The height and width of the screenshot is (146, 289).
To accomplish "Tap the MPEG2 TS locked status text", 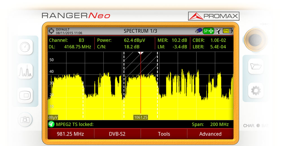I will click(x=75, y=125).
